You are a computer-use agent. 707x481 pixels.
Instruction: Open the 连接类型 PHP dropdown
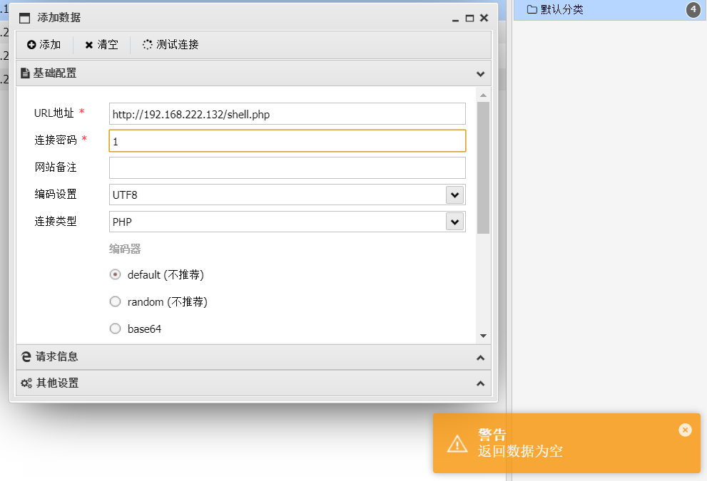454,222
